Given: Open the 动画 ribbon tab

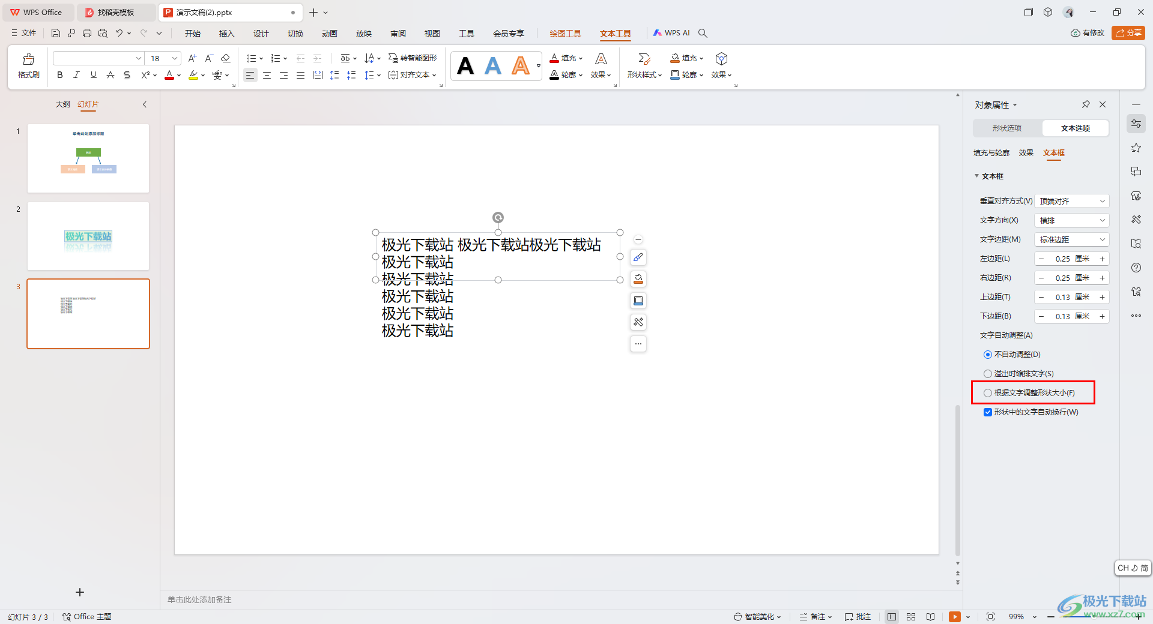Looking at the screenshot, I should [x=329, y=34].
